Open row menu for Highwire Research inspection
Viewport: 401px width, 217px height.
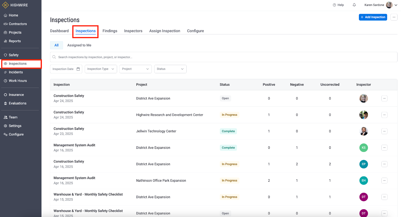point(384,115)
